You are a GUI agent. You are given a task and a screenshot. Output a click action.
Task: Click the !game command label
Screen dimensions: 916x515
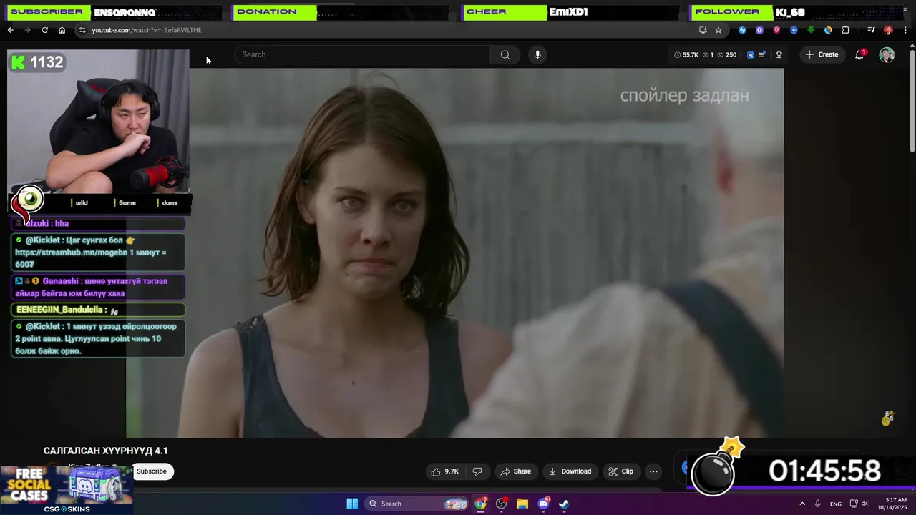point(125,202)
